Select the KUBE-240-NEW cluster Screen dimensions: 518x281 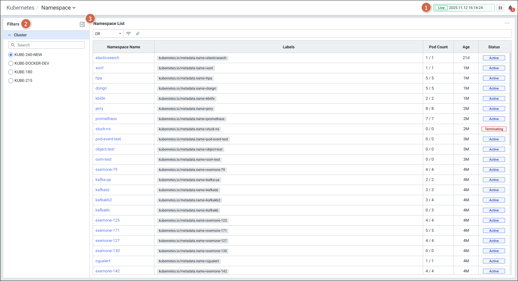tap(11, 55)
